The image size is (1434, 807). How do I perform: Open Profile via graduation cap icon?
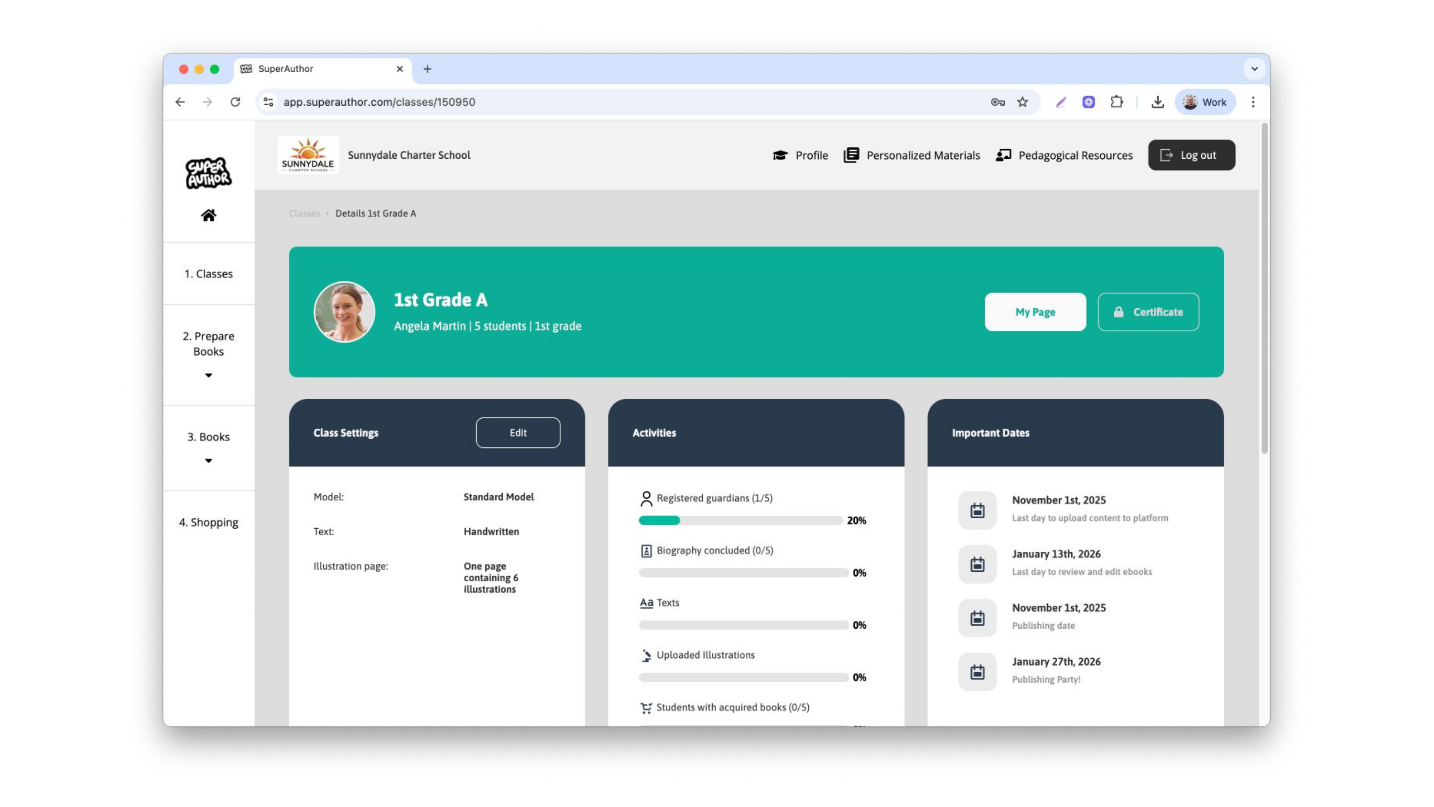780,155
